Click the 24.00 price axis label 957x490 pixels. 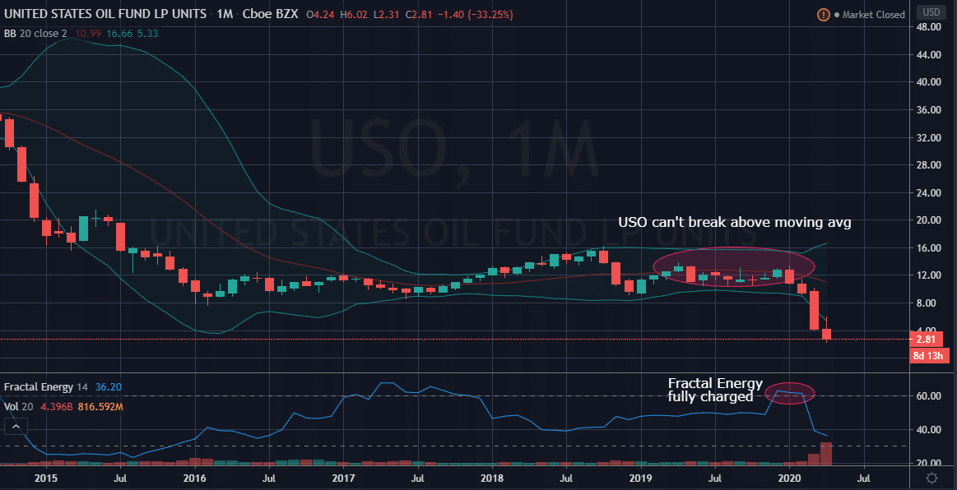click(927, 193)
